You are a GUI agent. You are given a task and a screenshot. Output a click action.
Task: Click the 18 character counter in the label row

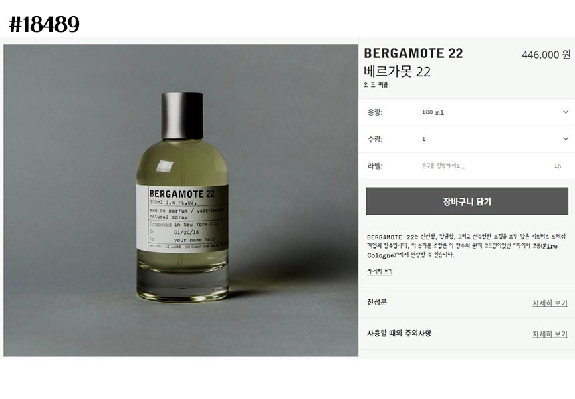point(558,166)
